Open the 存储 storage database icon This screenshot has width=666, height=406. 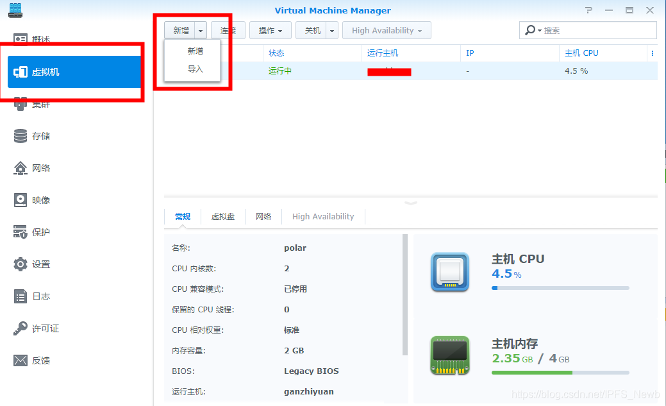pos(21,136)
